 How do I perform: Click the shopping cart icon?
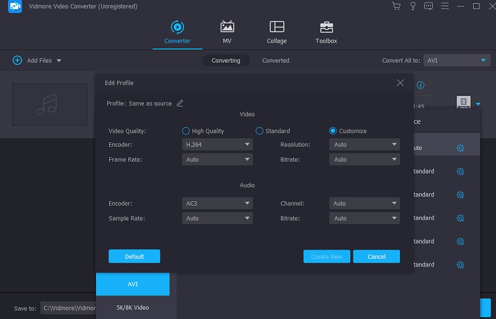tap(396, 6)
